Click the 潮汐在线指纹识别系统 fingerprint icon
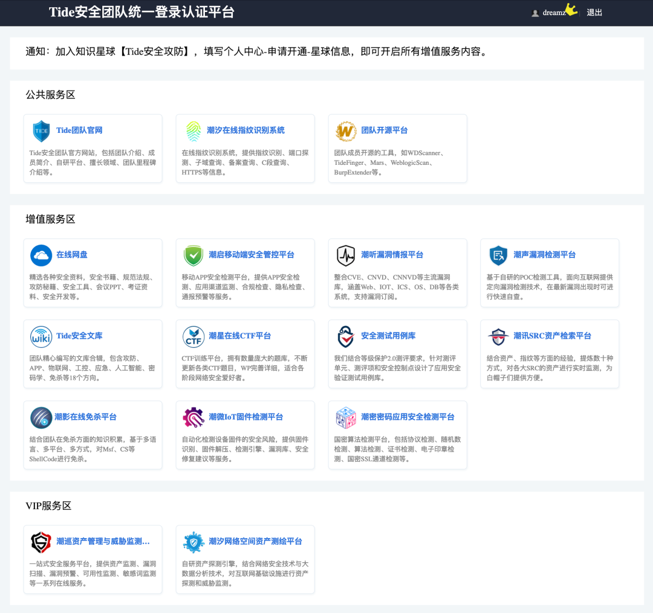The image size is (653, 613). [x=193, y=131]
